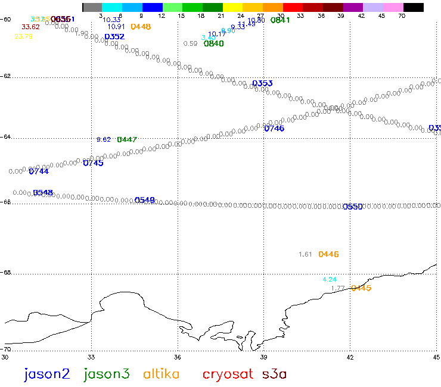Pick the lavender colorbar swatch
This screenshot has width=441, height=387.
point(373,8)
